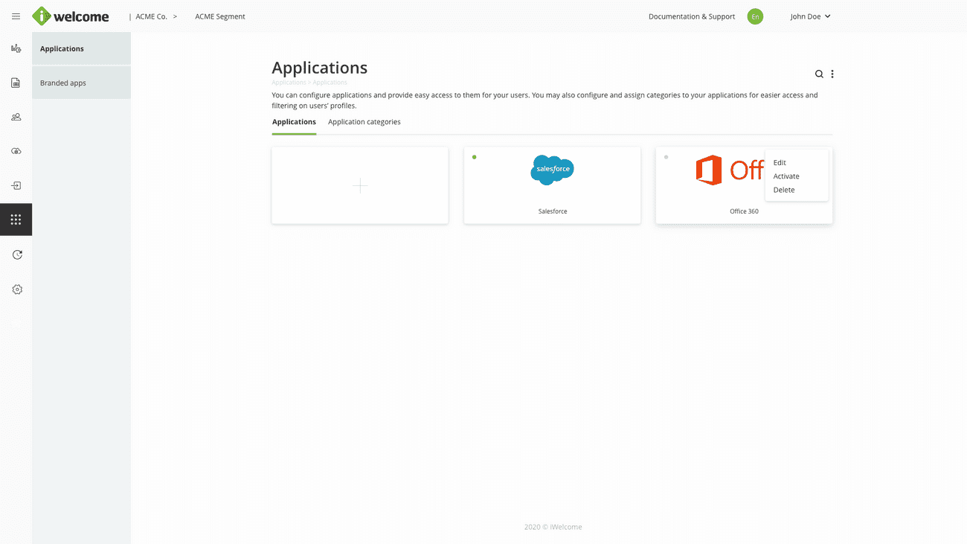Viewport: 967px width, 544px height.
Task: Click the login arrow icon in sidebar
Action: coord(16,185)
